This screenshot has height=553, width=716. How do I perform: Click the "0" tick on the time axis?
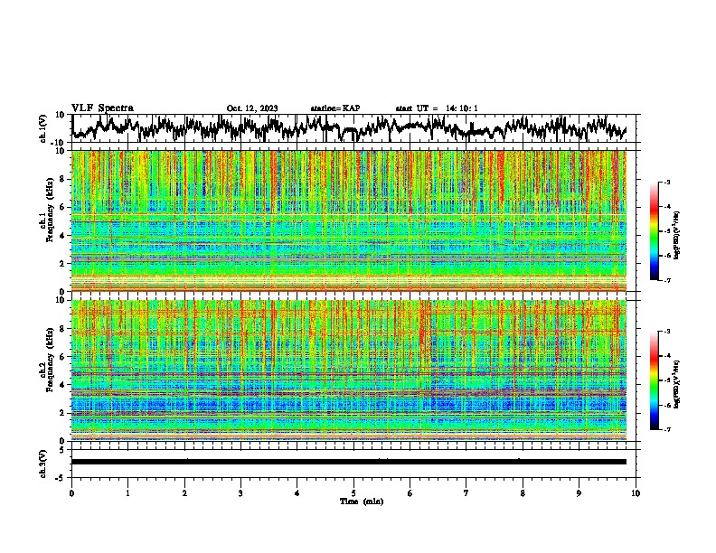pos(71,493)
